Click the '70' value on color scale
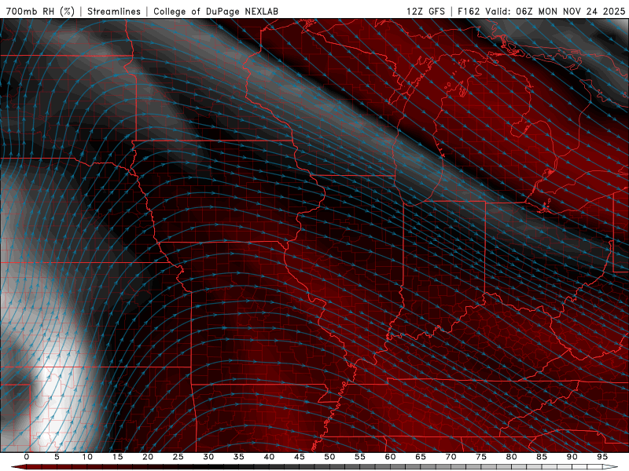 (x=451, y=457)
